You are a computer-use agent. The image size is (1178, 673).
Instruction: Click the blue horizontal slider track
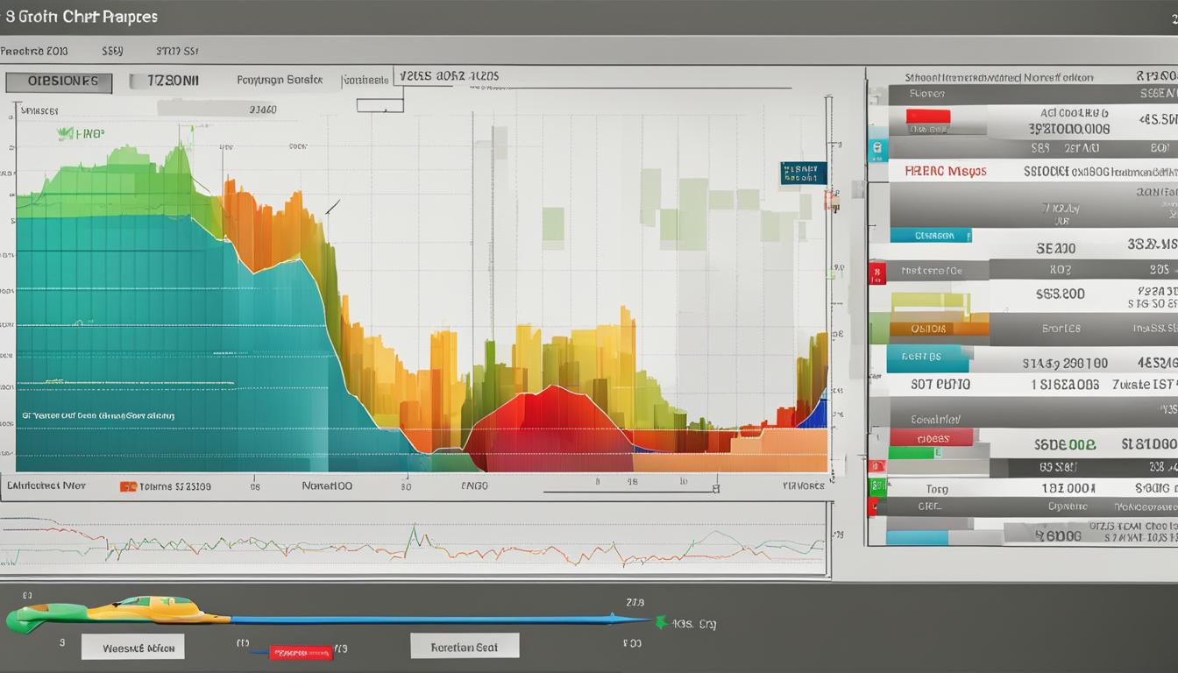point(421,620)
